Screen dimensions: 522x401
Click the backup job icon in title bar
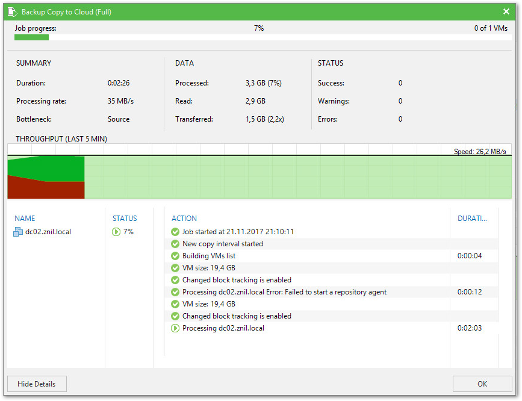pos(12,12)
